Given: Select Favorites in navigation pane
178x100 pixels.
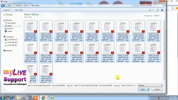Looking at the screenshot, I should click(x=9, y=15).
